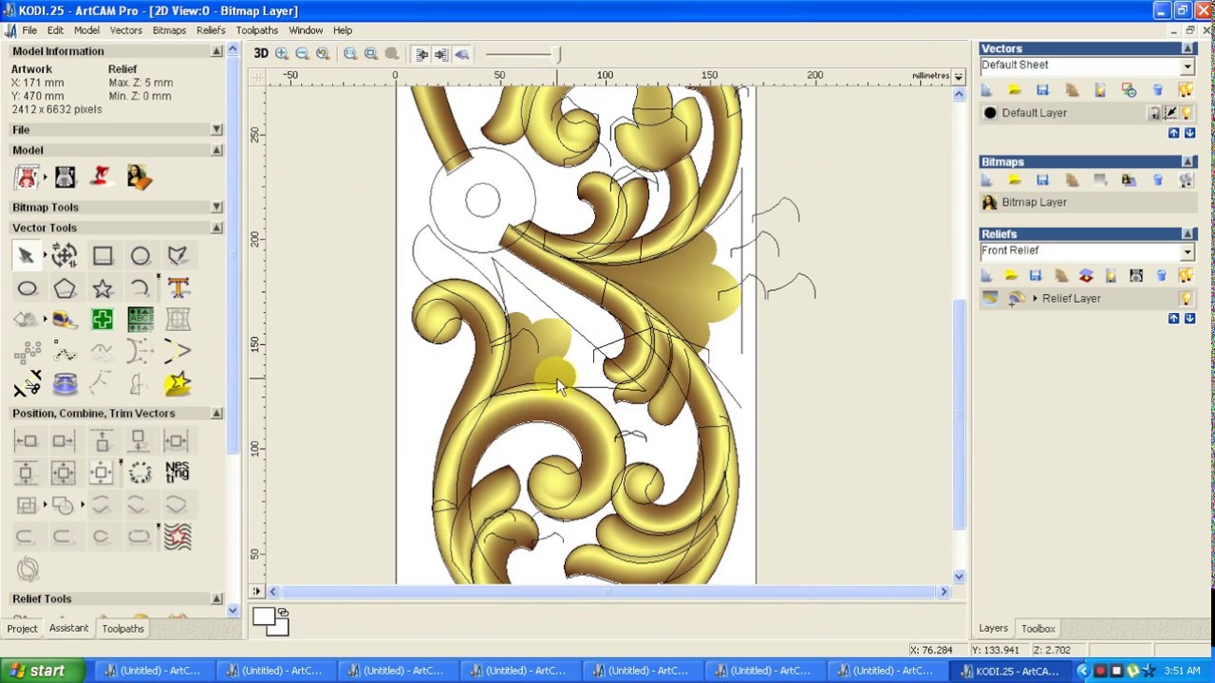Move vector layer up with arrow button
This screenshot has width=1215, height=683.
(1174, 133)
